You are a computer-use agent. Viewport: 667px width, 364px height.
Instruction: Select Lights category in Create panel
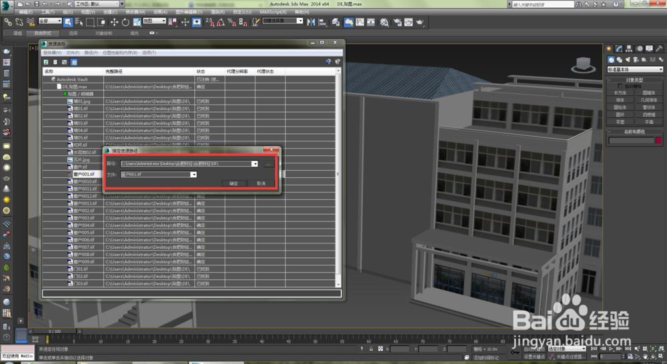628,60
